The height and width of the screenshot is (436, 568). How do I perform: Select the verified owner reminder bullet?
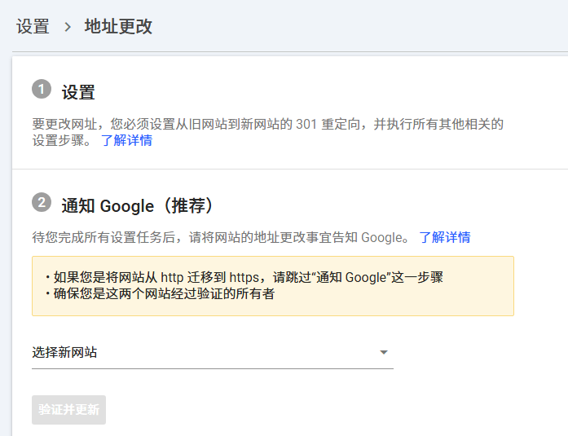(x=163, y=294)
